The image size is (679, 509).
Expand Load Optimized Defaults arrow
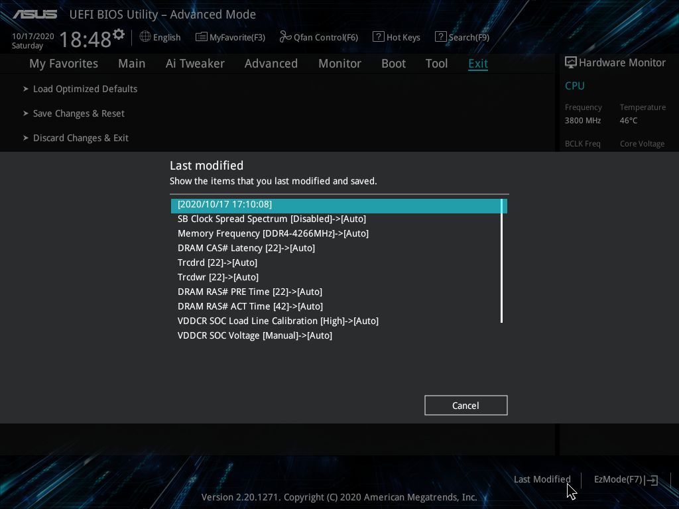(x=26, y=89)
